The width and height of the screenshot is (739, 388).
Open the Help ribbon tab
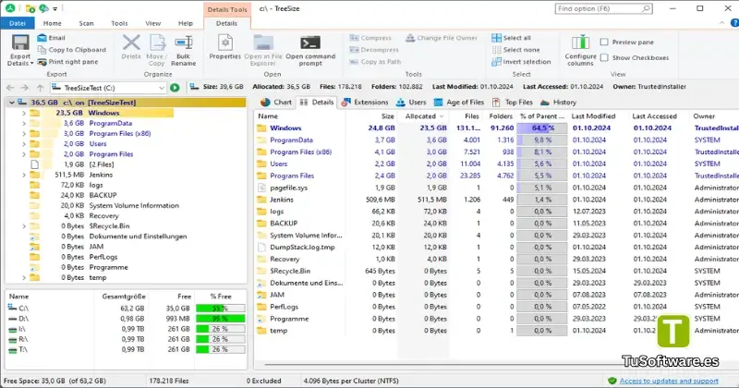point(186,23)
